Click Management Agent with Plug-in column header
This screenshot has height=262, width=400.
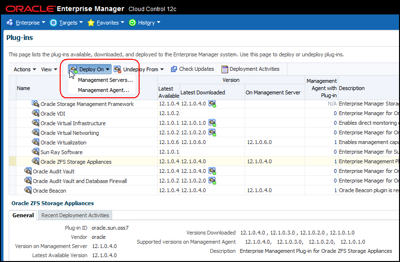coord(322,88)
